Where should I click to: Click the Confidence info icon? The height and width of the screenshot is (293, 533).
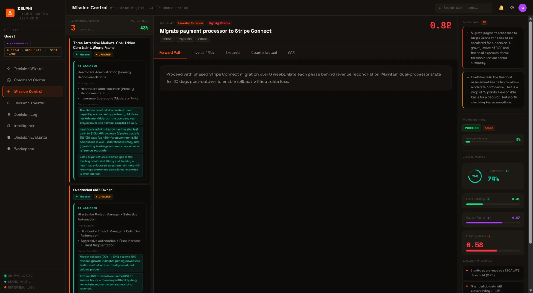[507, 171]
